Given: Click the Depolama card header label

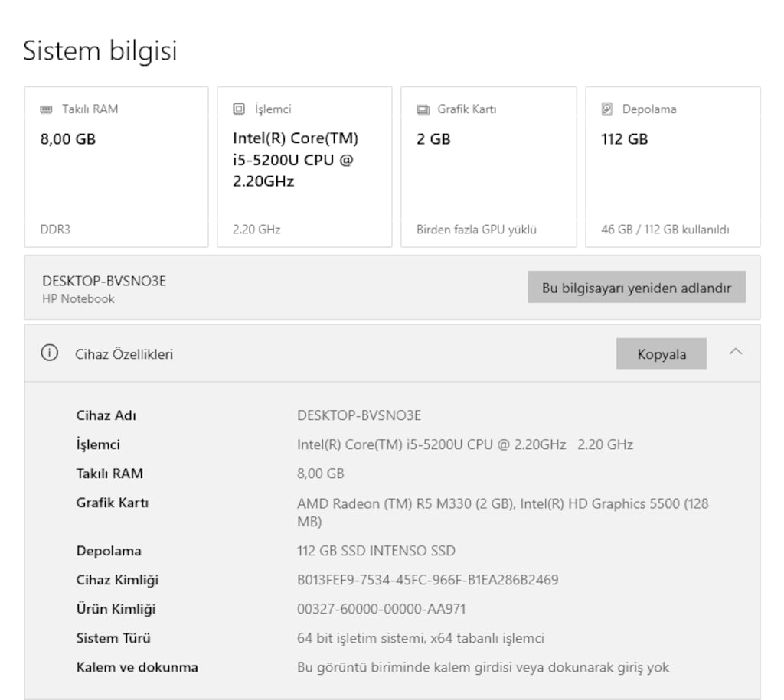Looking at the screenshot, I should click(x=649, y=109).
